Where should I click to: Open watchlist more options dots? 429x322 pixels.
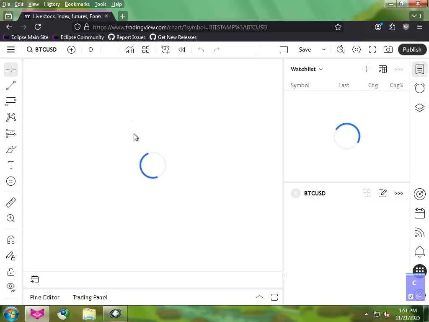(x=398, y=69)
